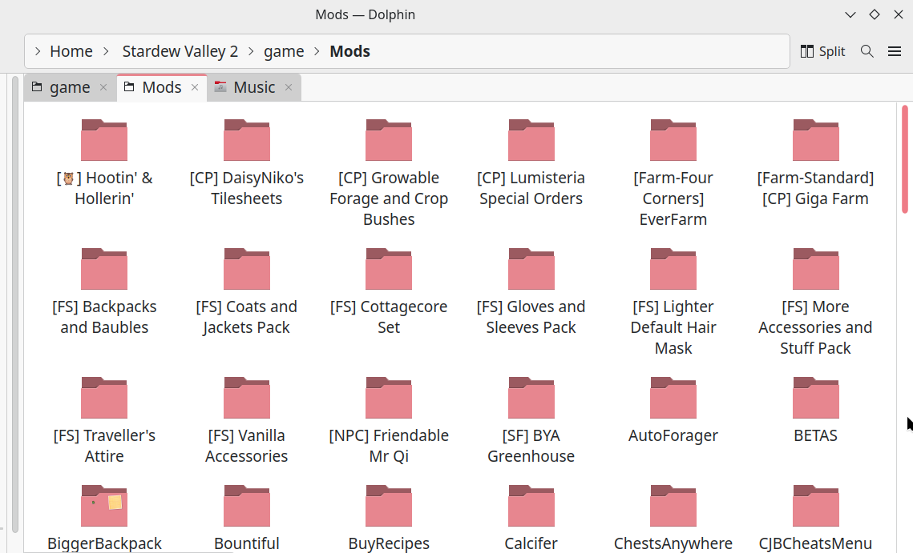Click the vertical scrollbar handle of file view
This screenshot has height=553, width=913.
[x=904, y=159]
